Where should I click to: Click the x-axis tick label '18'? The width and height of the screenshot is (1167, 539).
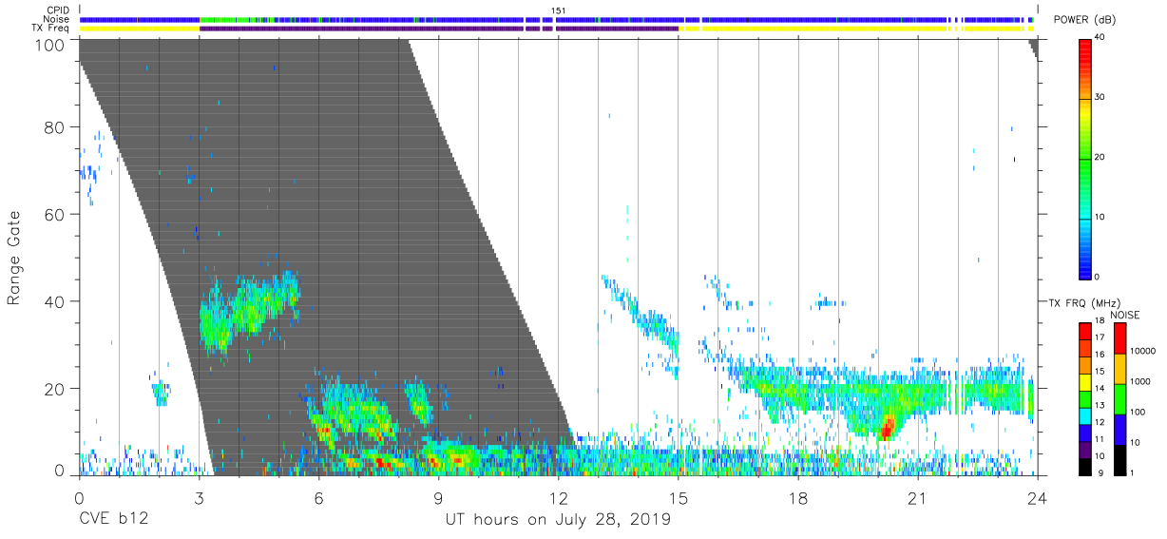(798, 497)
